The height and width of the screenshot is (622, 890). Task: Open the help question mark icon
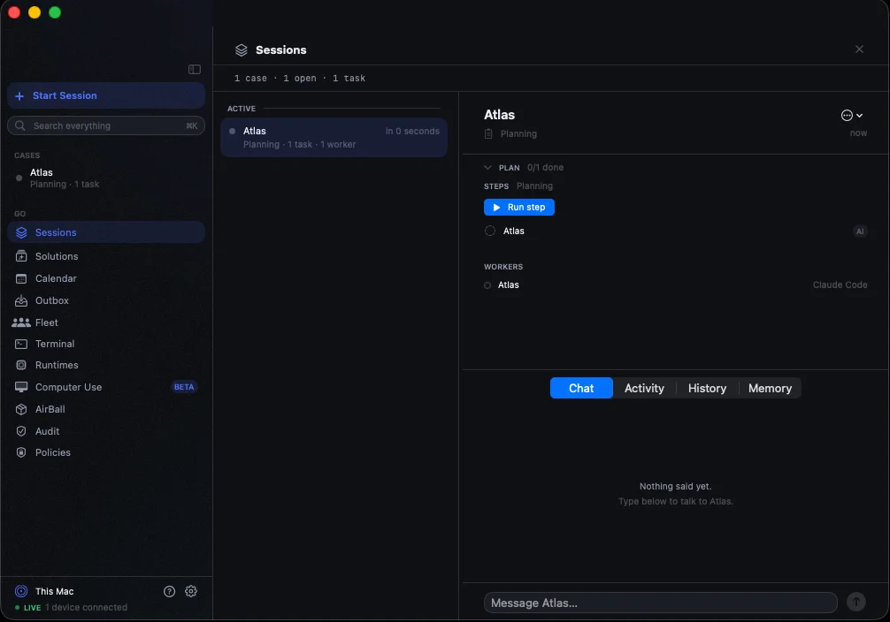click(169, 591)
